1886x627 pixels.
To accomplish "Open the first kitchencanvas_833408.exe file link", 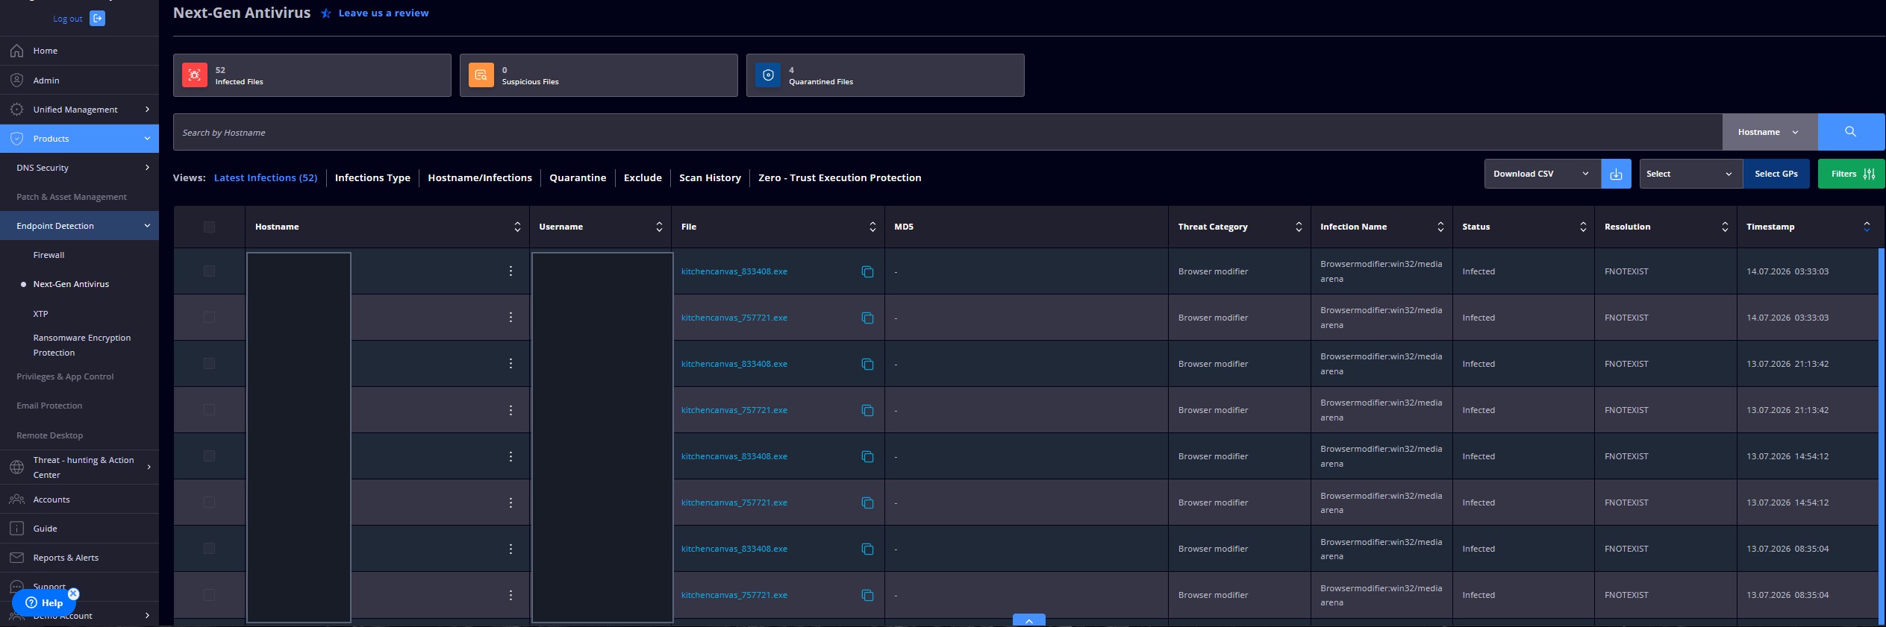I will 734,271.
